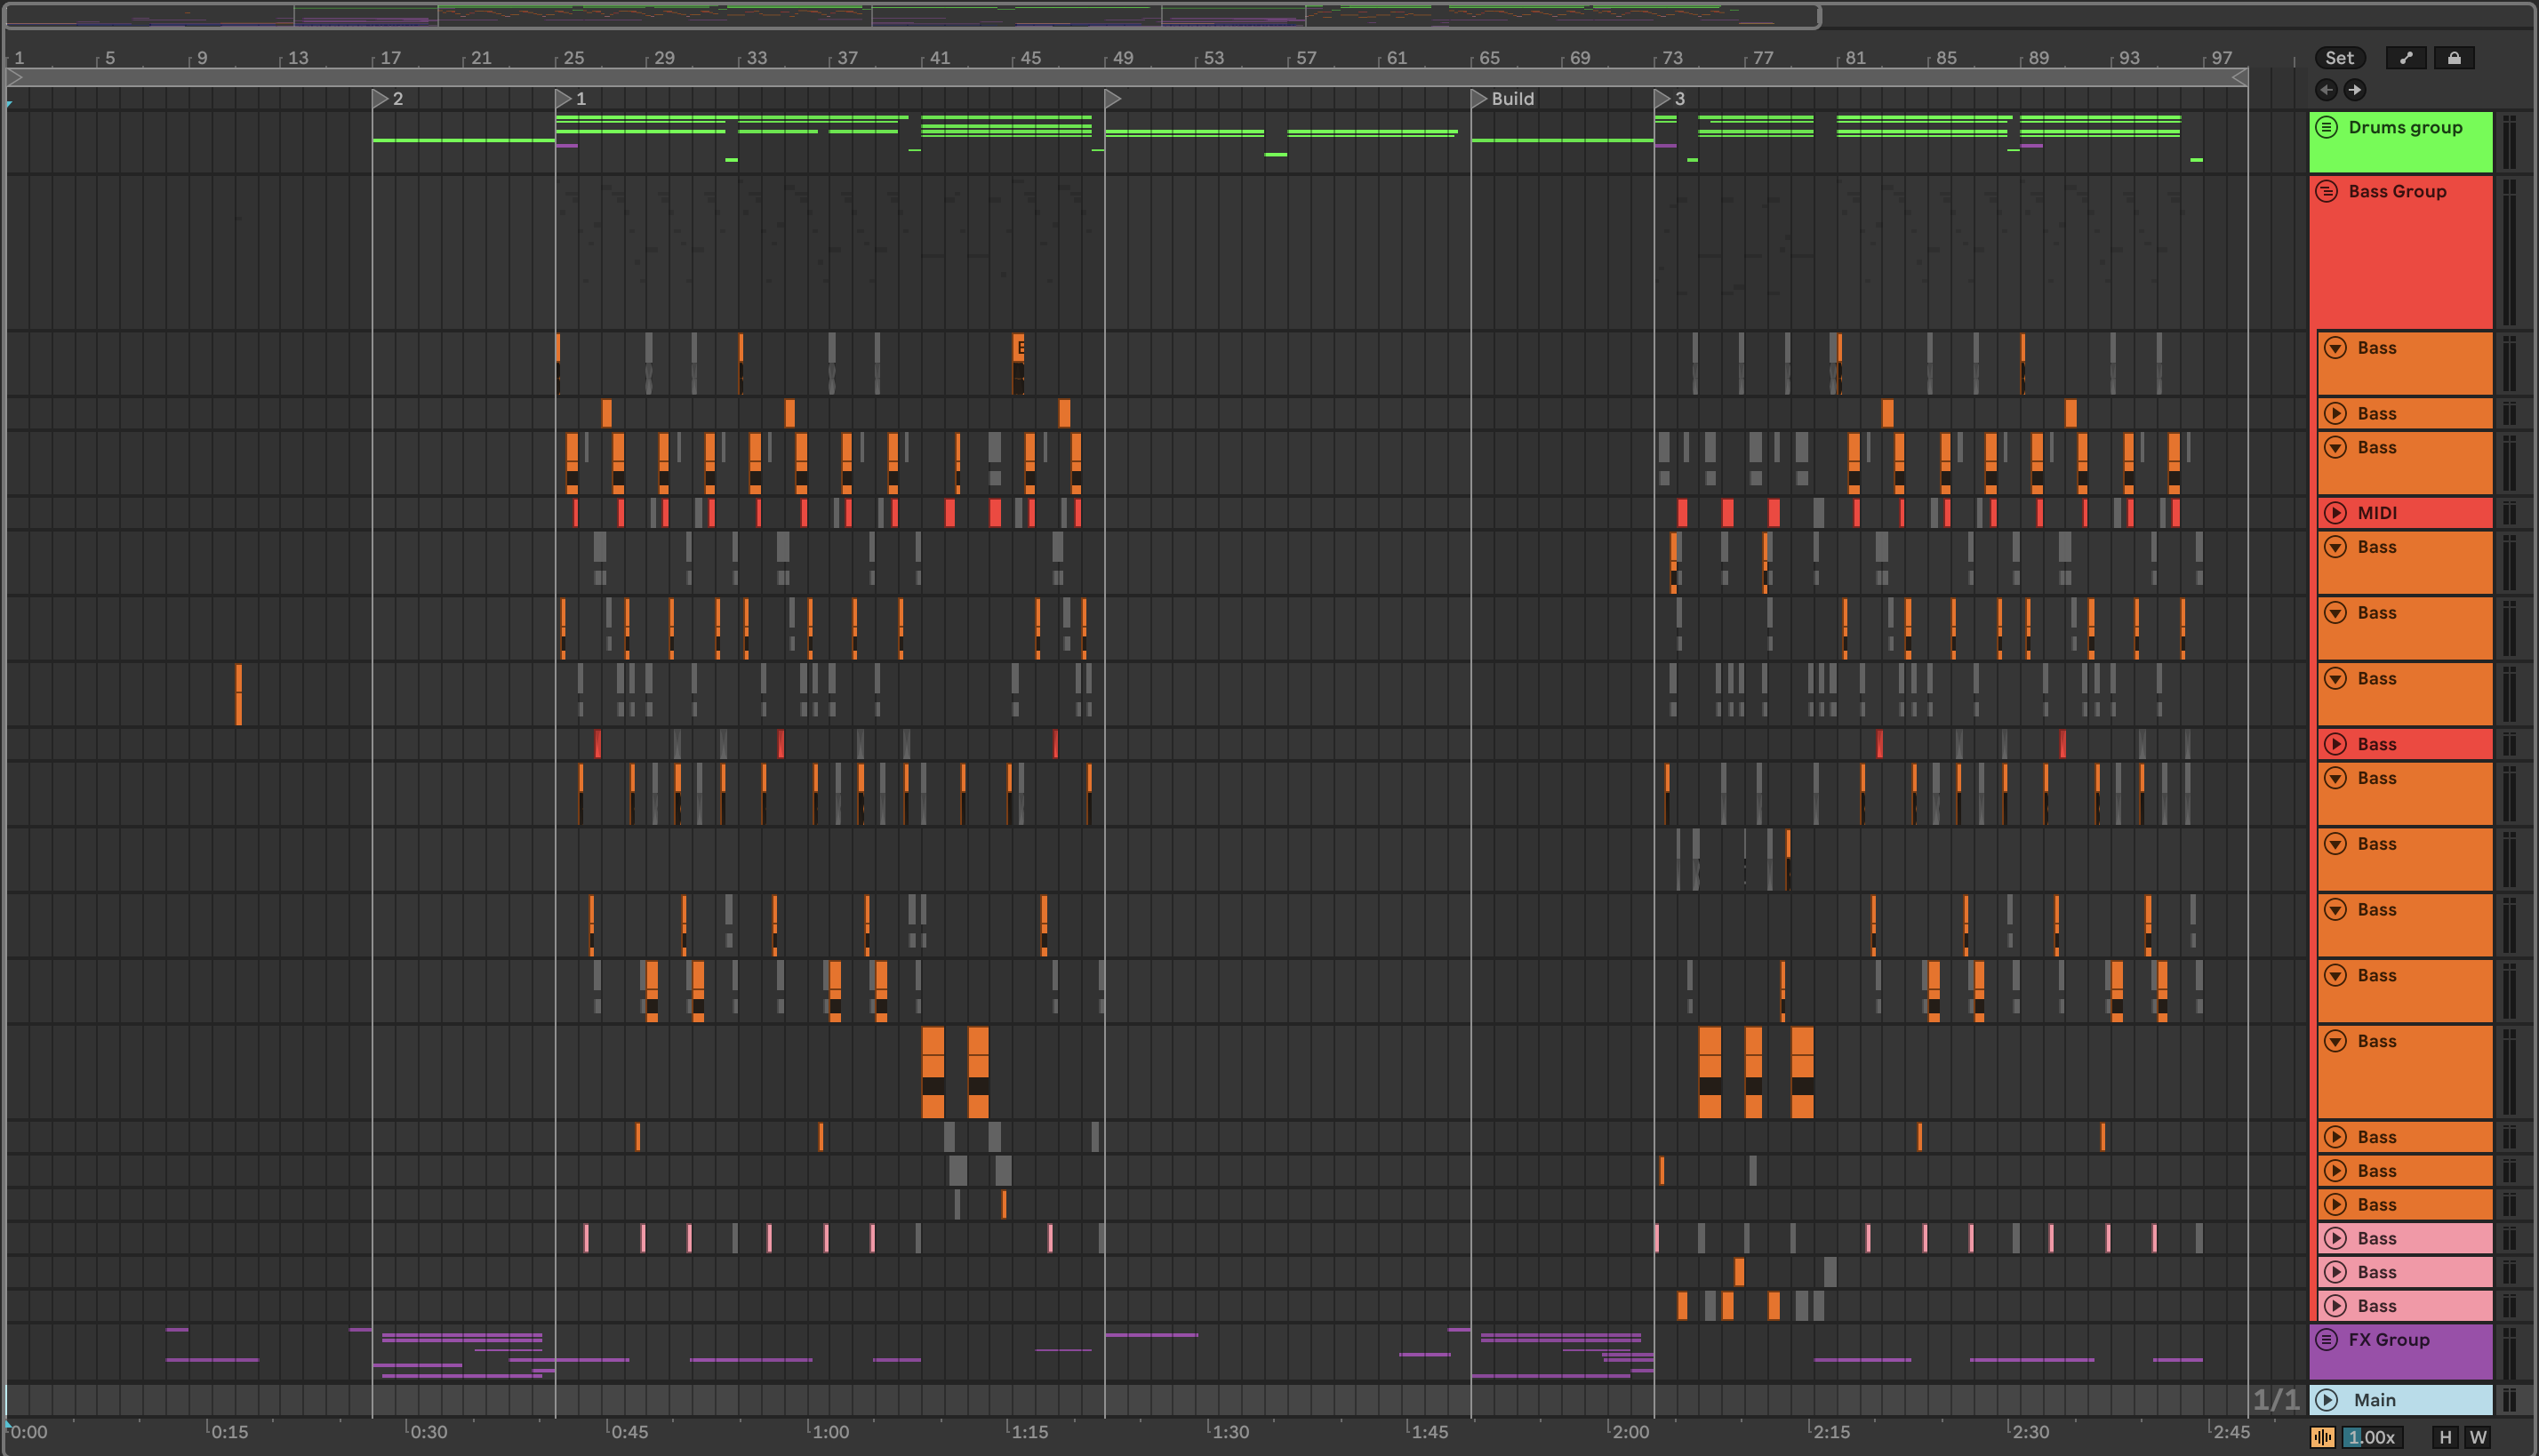Click bar 49 on the beat ruler

pos(1122,58)
